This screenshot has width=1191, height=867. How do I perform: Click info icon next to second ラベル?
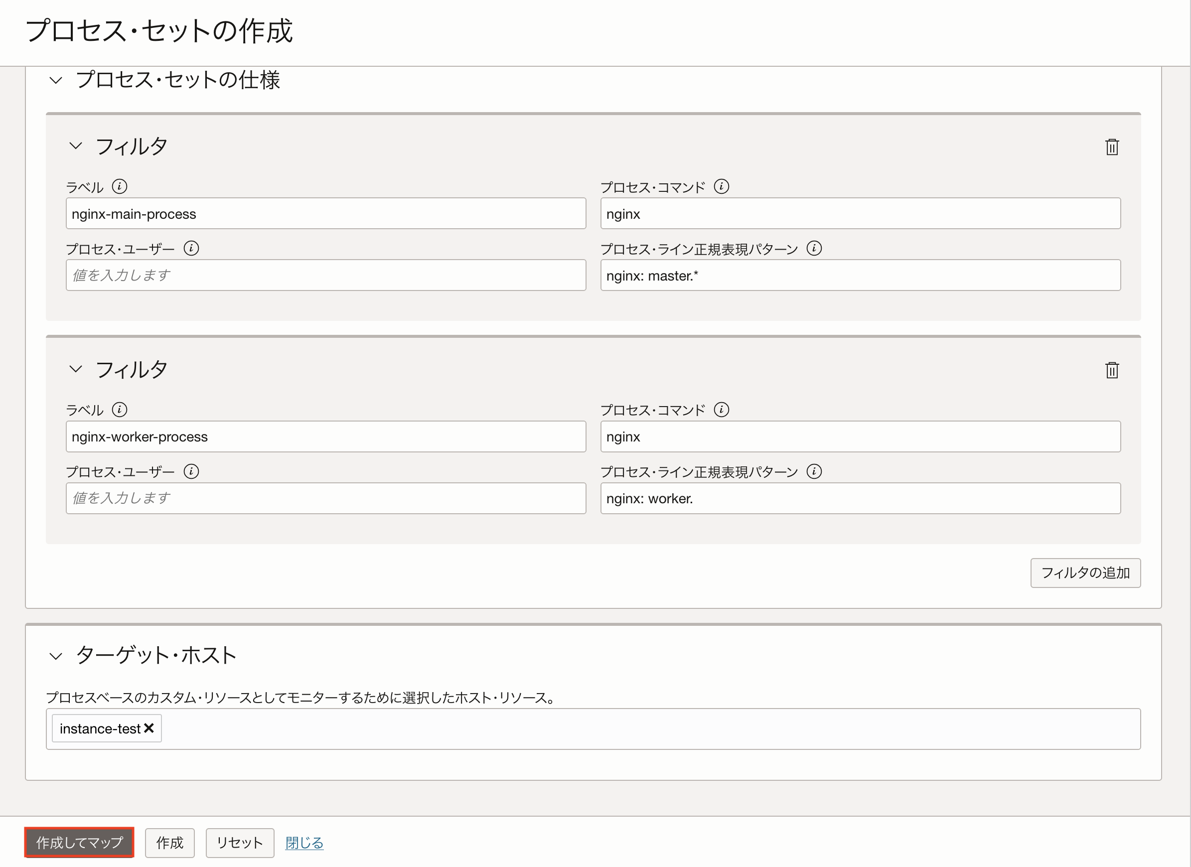click(119, 409)
